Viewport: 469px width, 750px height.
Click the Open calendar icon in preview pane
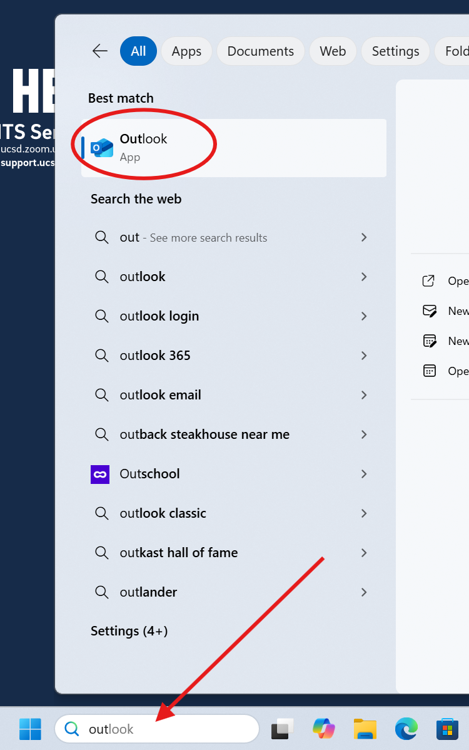[x=430, y=371]
